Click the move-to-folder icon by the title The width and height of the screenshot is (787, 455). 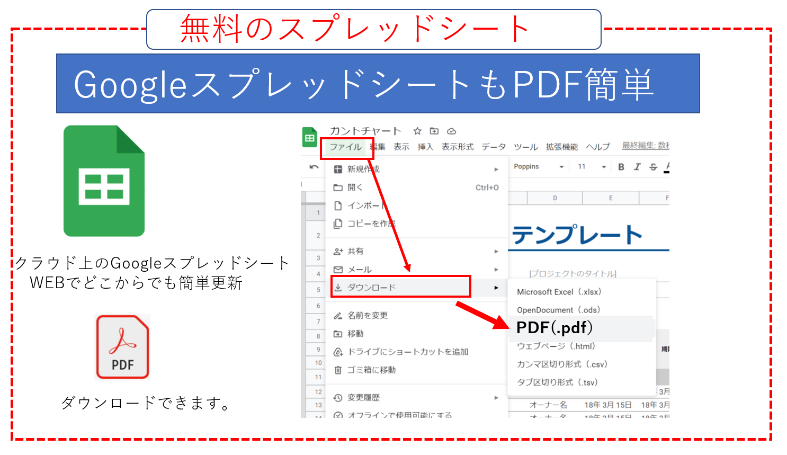pos(434,131)
